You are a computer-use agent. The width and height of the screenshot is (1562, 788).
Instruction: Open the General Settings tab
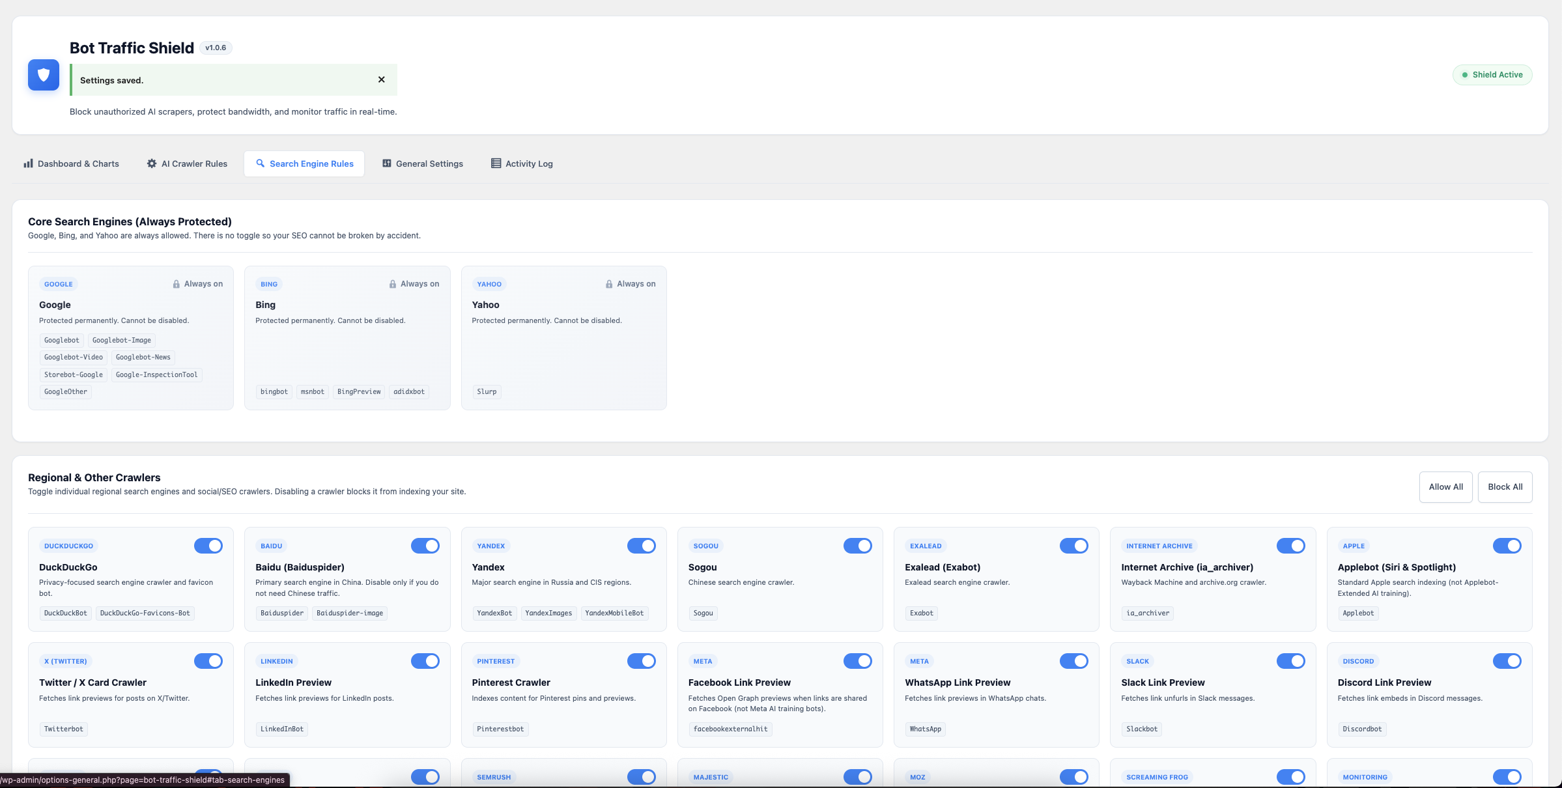423,163
